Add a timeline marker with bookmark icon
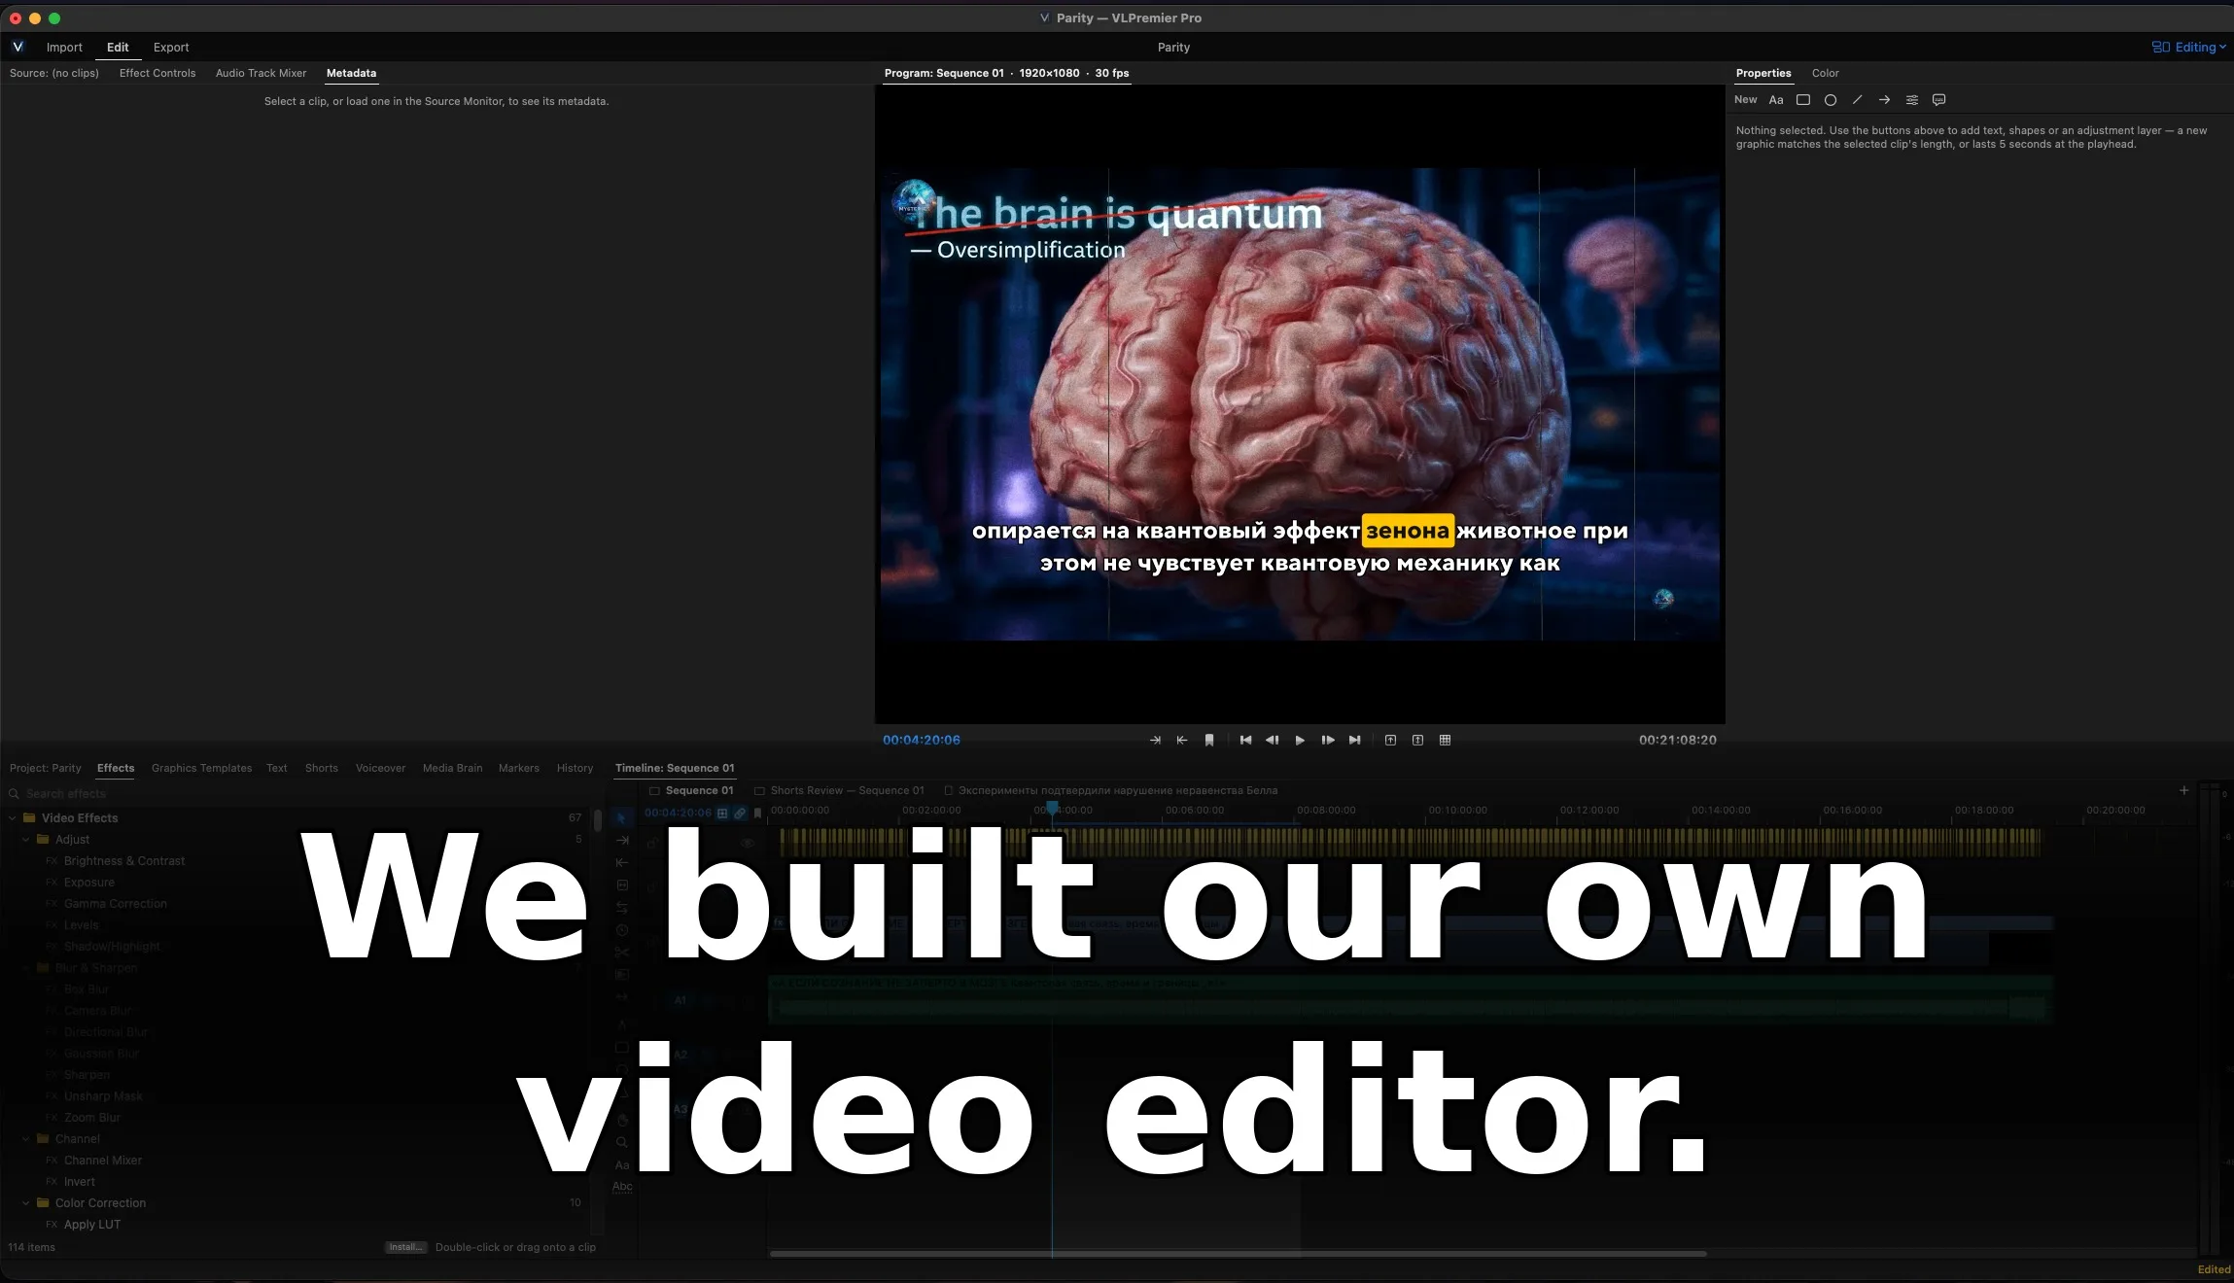The height and width of the screenshot is (1283, 2234). point(757,813)
